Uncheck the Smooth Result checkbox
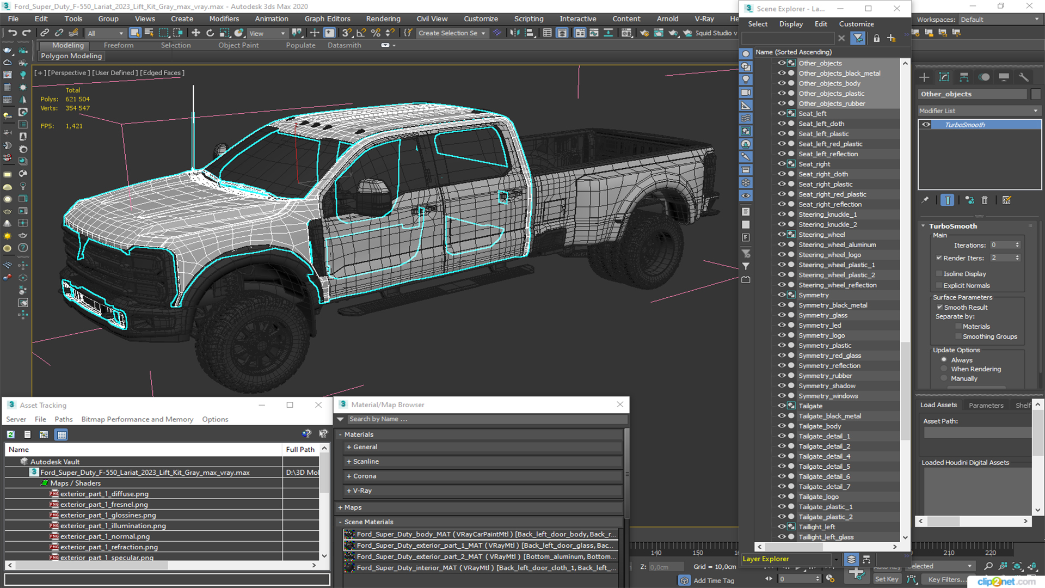The height and width of the screenshot is (588, 1045). coord(939,308)
